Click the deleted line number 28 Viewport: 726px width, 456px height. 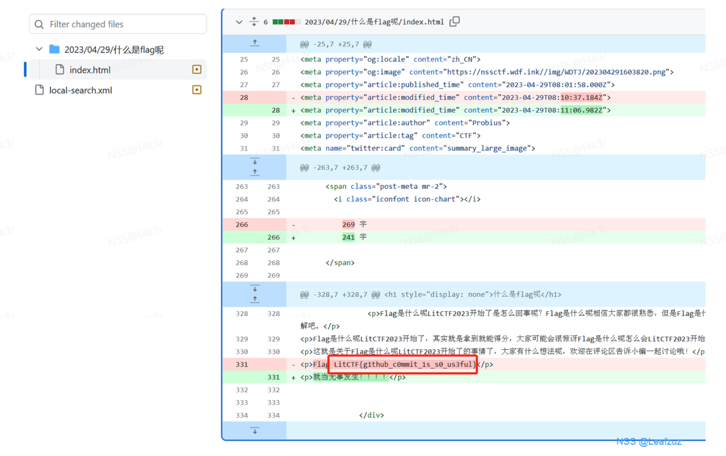pyautogui.click(x=244, y=97)
